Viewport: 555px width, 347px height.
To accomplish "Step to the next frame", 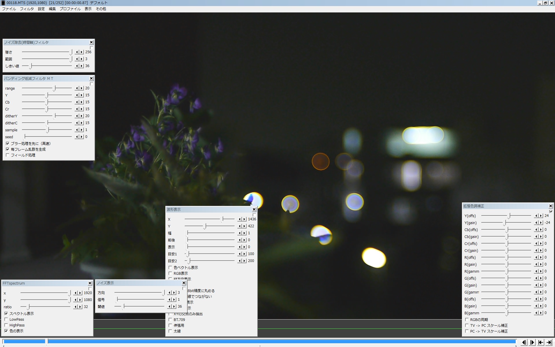I will (x=532, y=342).
